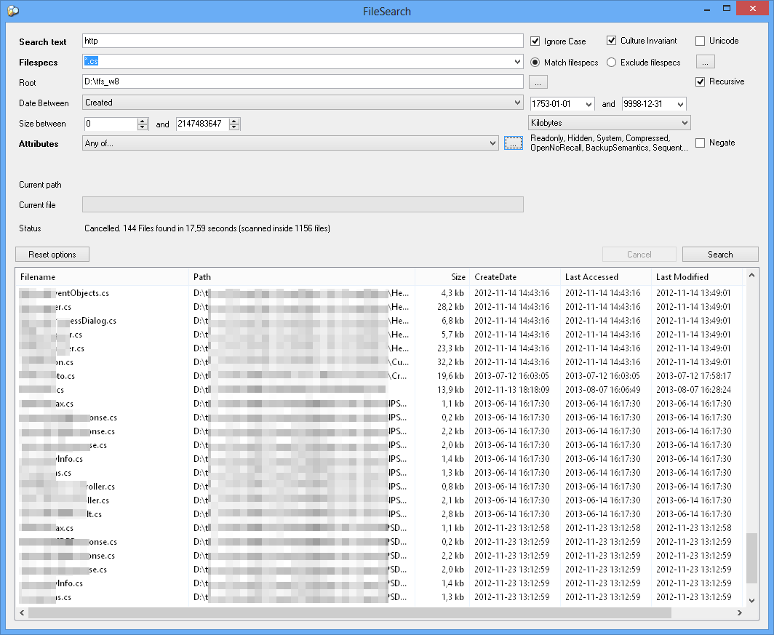Toggle the Ignore Case checkbox

[x=535, y=41]
